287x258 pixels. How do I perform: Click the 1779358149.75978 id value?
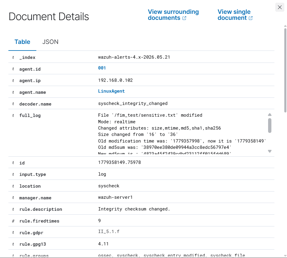click(119, 162)
